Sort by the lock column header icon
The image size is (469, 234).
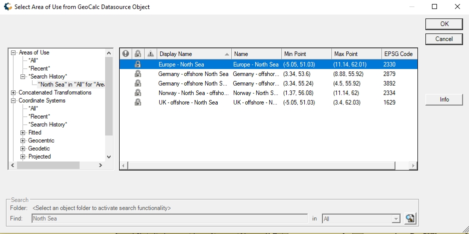[138, 54]
